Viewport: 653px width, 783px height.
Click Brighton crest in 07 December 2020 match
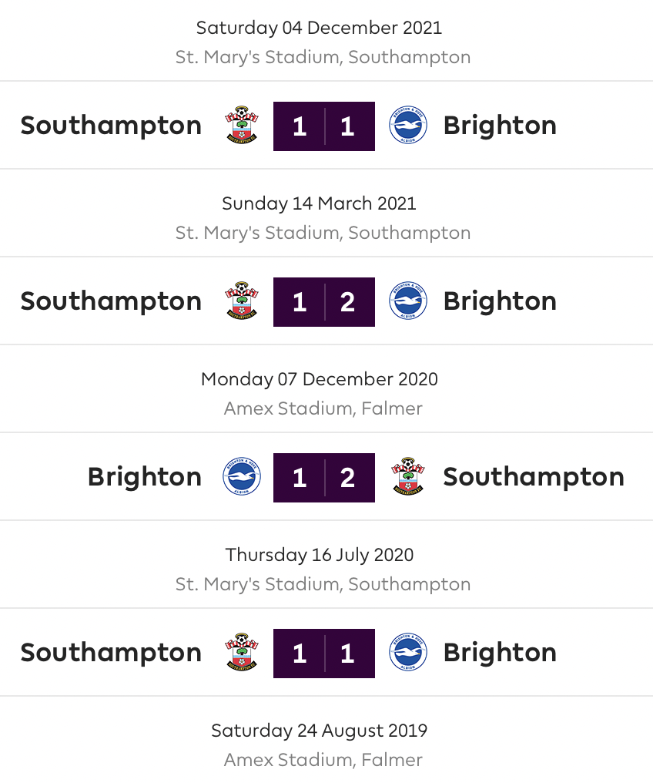(242, 477)
